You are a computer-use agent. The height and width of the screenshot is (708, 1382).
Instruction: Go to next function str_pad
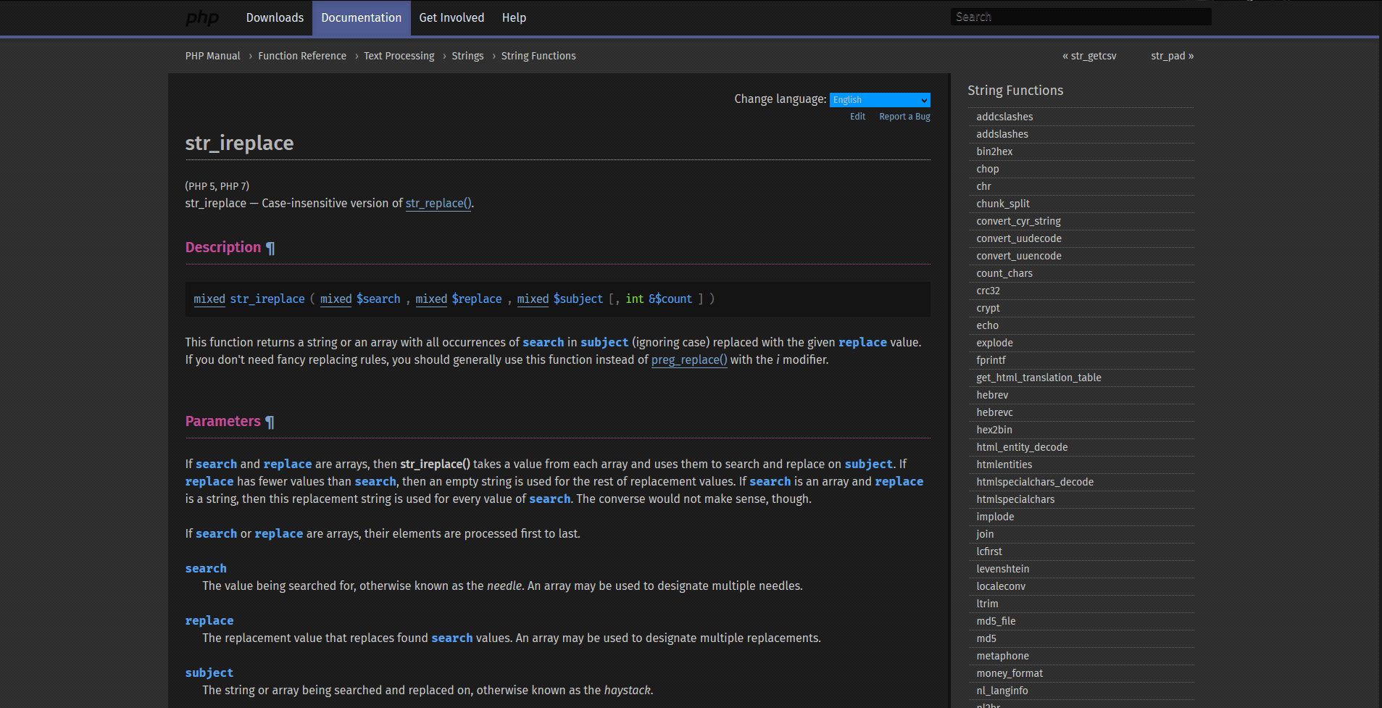1172,56
